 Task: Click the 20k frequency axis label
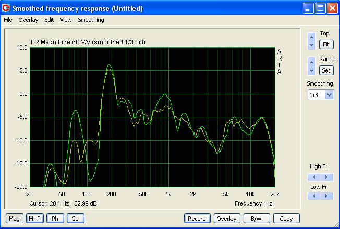(275, 194)
